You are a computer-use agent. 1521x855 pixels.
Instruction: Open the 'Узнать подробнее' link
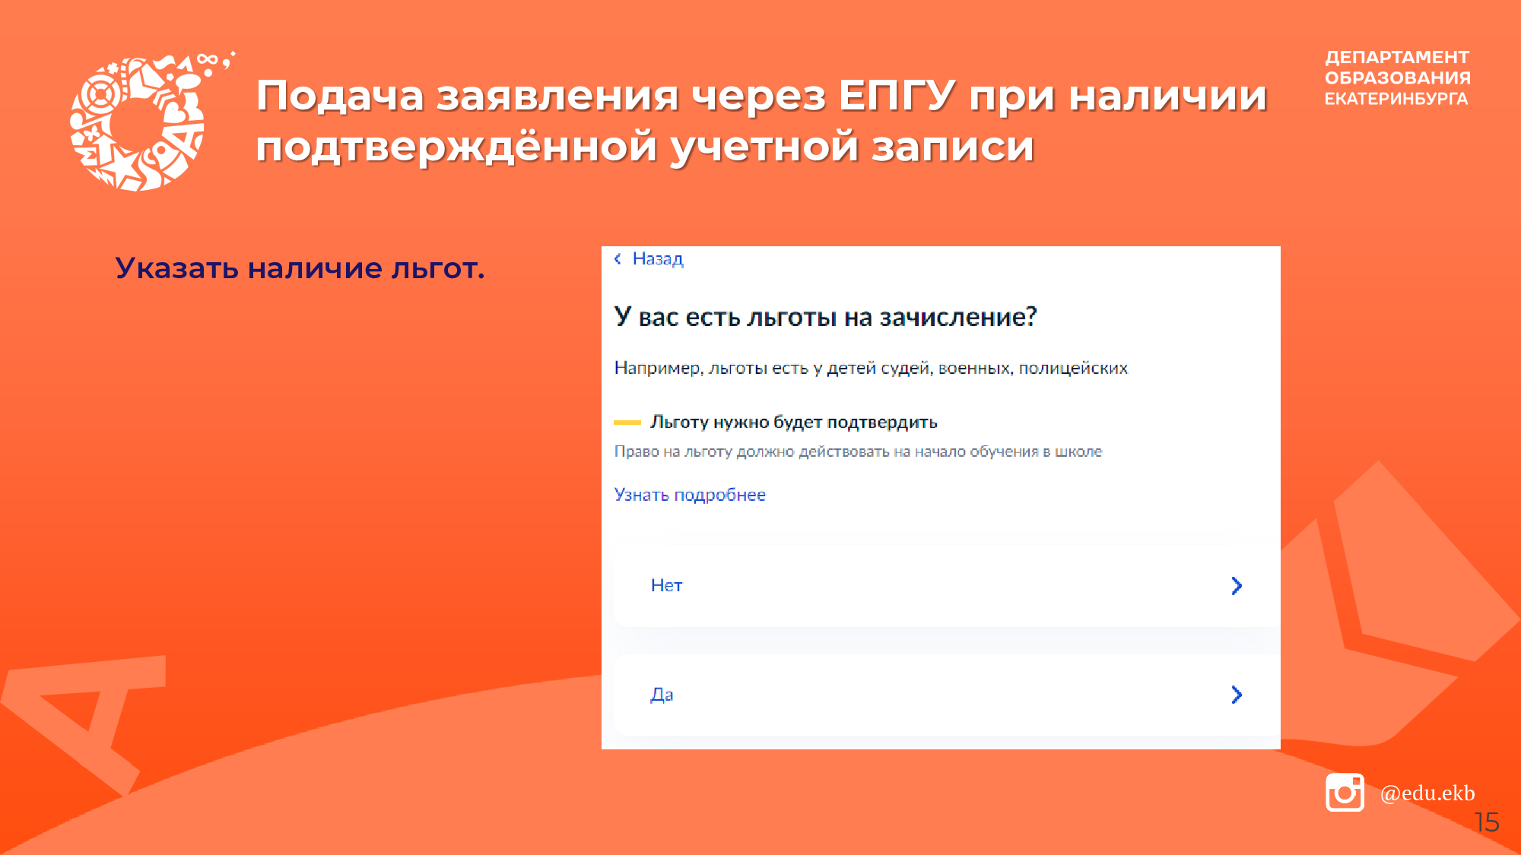(689, 495)
